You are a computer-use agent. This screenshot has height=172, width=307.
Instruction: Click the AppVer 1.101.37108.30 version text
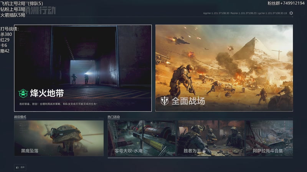216,13
